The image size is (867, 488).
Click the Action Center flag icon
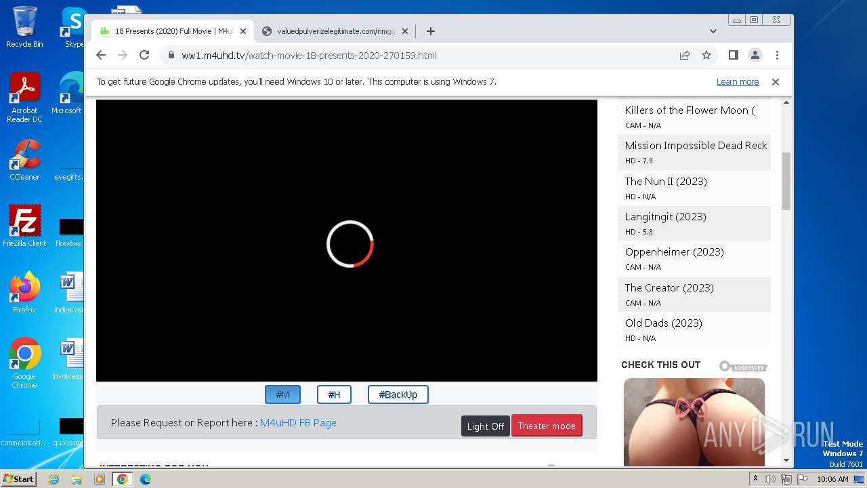pos(803,479)
